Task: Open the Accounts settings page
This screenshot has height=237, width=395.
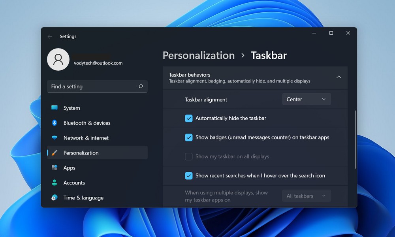Action: tap(97, 182)
